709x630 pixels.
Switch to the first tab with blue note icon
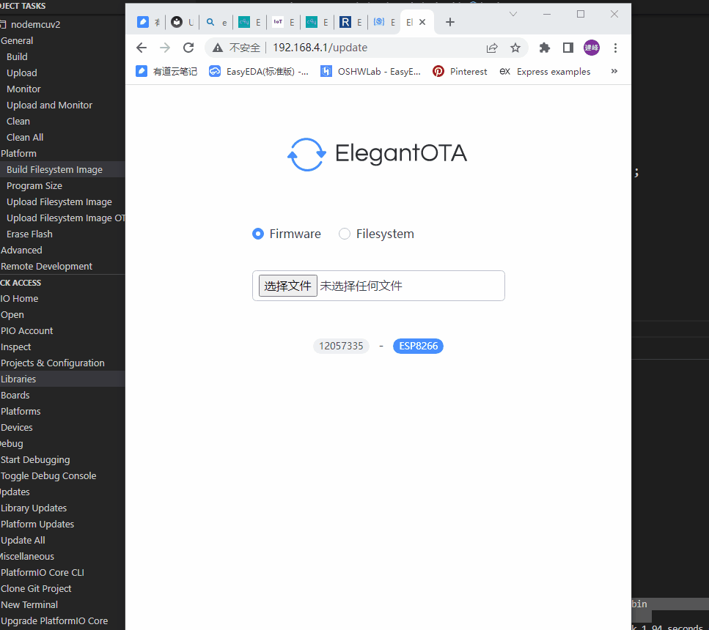143,22
